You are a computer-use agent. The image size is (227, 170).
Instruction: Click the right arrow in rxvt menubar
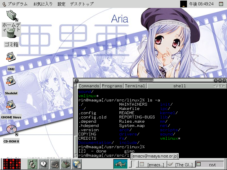coord(224,86)
